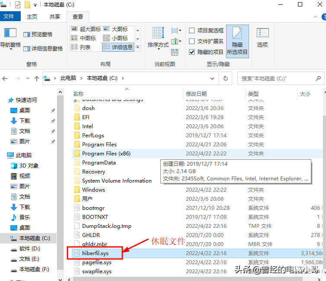Collapse the ribbon with the chevron

click(315, 17)
